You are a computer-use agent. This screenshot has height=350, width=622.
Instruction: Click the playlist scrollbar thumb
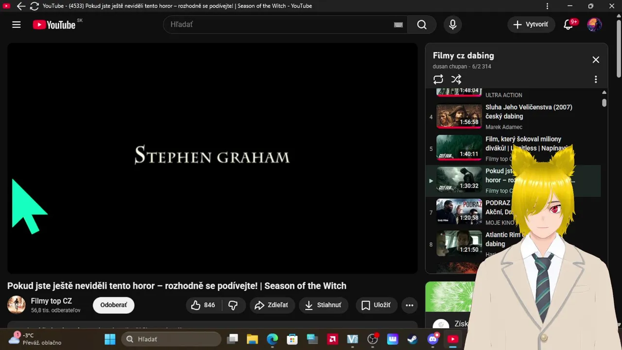tap(604, 103)
